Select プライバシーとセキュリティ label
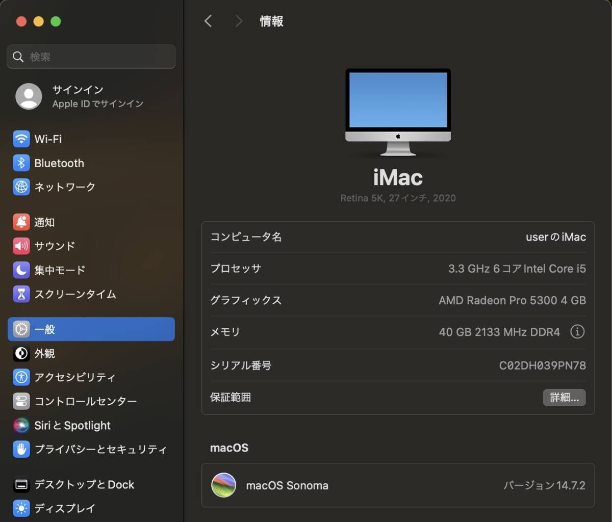Screen dimensions: 612x522 pos(100,449)
